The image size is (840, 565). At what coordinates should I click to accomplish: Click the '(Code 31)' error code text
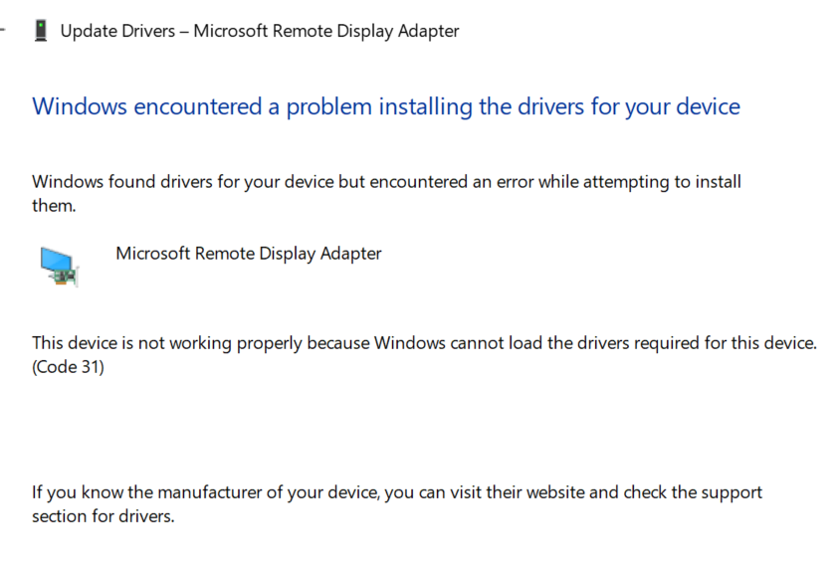click(x=68, y=367)
